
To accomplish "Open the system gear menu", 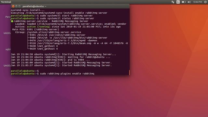I will [205, 2].
